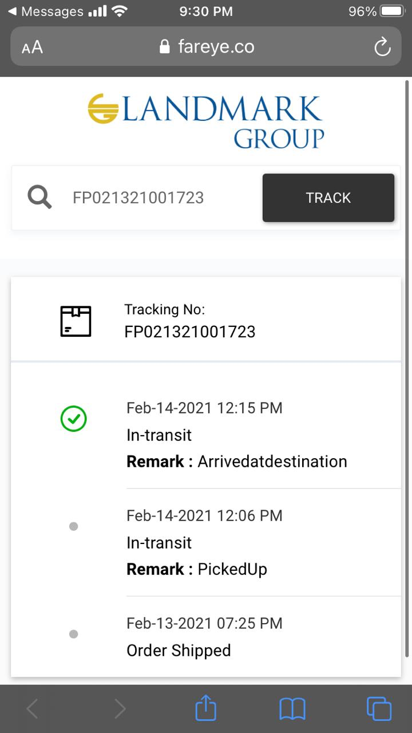This screenshot has height=733, width=412.
Task: Select the Order Shipped gray status dot
Action: click(73, 634)
